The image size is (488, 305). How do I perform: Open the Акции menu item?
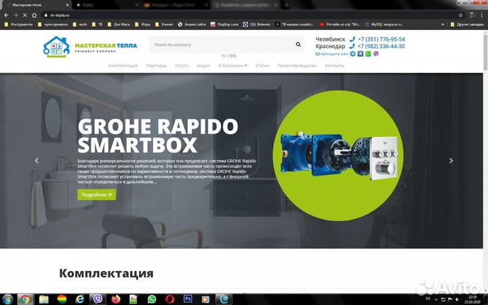coord(203,66)
